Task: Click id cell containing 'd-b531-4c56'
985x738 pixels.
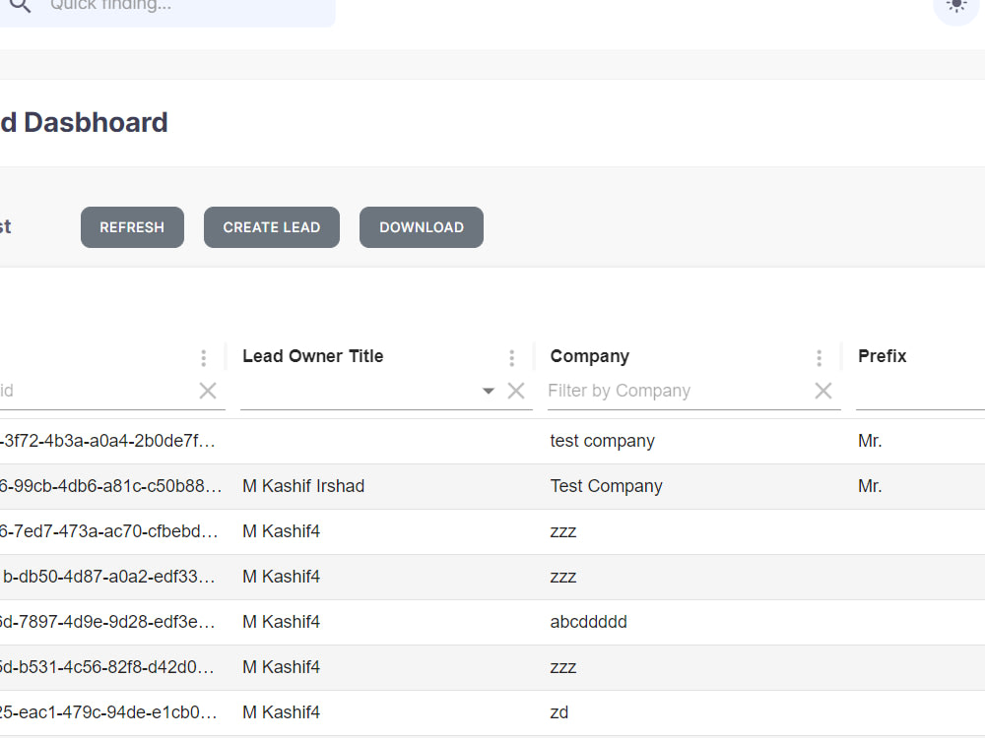Action: click(107, 667)
